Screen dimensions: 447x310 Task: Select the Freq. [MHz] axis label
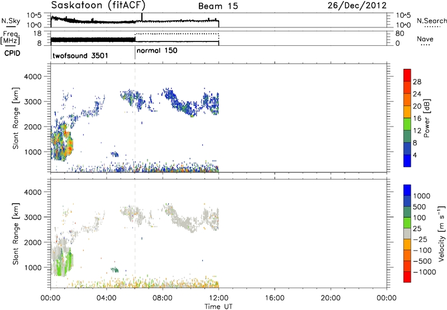(10, 37)
